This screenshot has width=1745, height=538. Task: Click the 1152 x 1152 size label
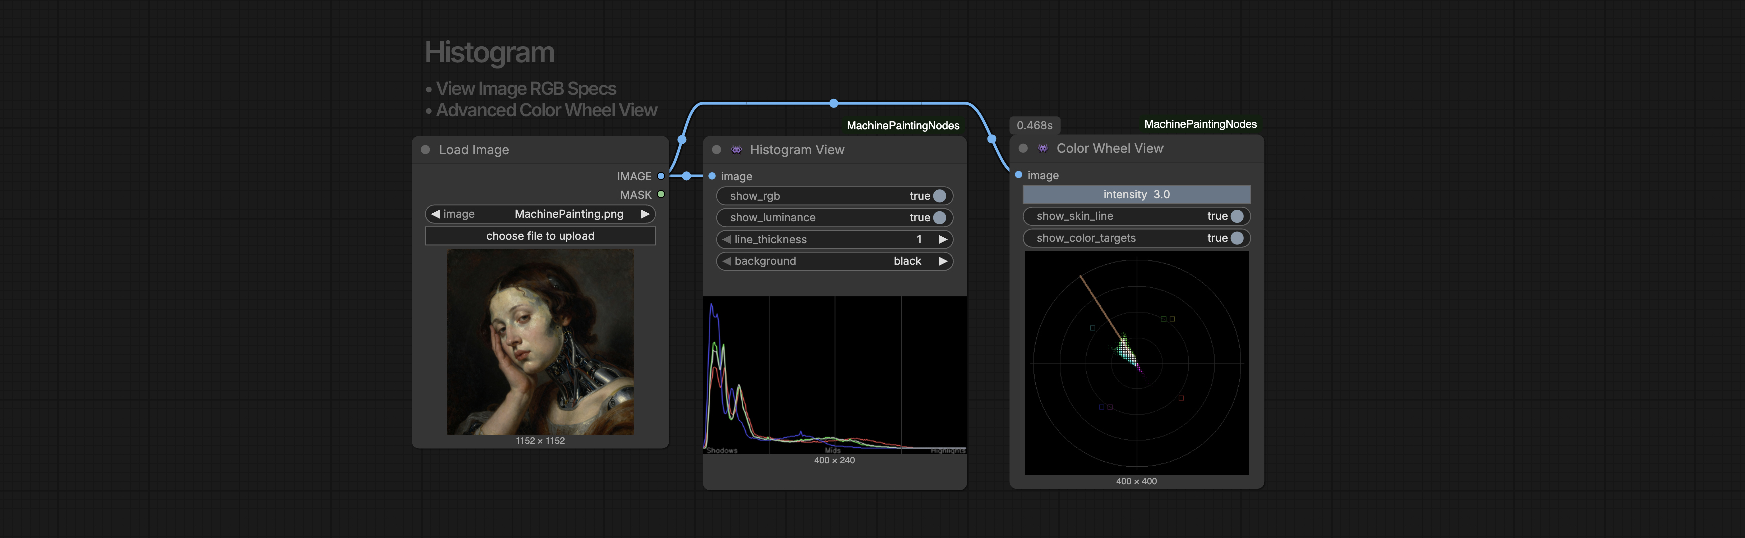(540, 440)
